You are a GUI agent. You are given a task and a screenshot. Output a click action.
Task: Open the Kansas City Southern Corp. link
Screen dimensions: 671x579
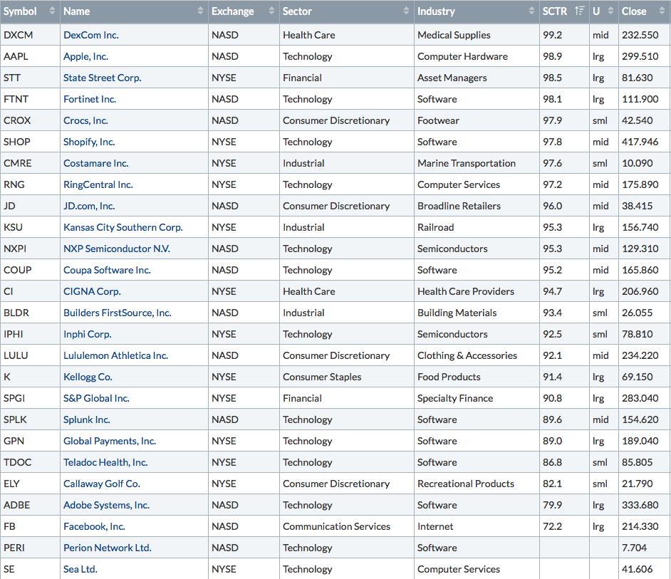(123, 227)
